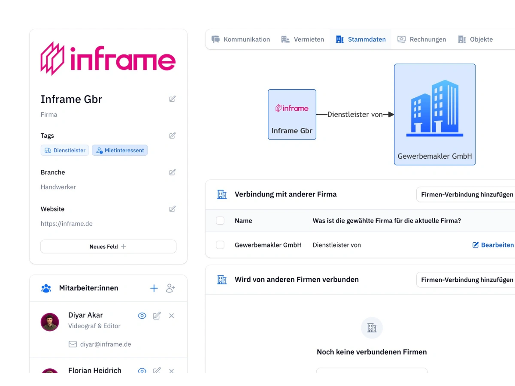Image resolution: width=515 pixels, height=386 pixels.
Task: Toggle the select-all checkbox in Name header
Action: coord(220,221)
